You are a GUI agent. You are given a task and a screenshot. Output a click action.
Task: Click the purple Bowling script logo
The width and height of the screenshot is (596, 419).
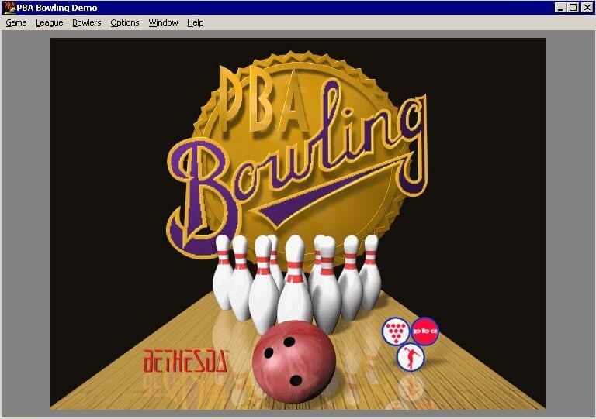point(297,169)
